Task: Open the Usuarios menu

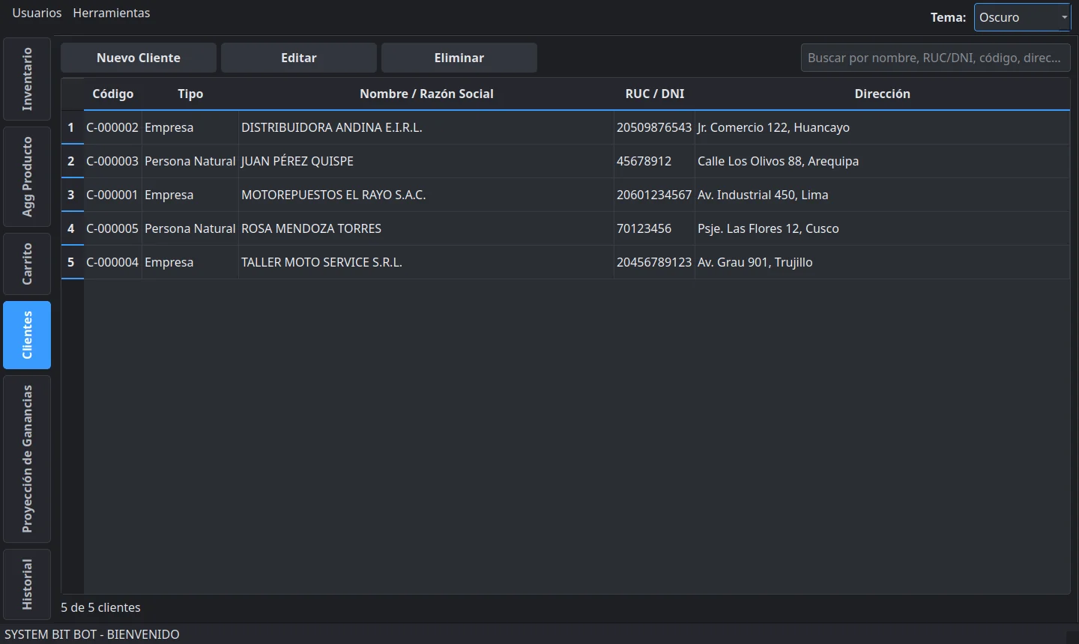Action: pos(37,13)
